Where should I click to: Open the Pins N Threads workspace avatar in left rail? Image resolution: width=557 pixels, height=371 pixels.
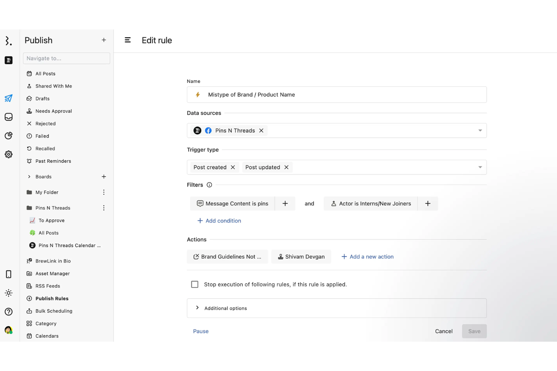[8, 60]
